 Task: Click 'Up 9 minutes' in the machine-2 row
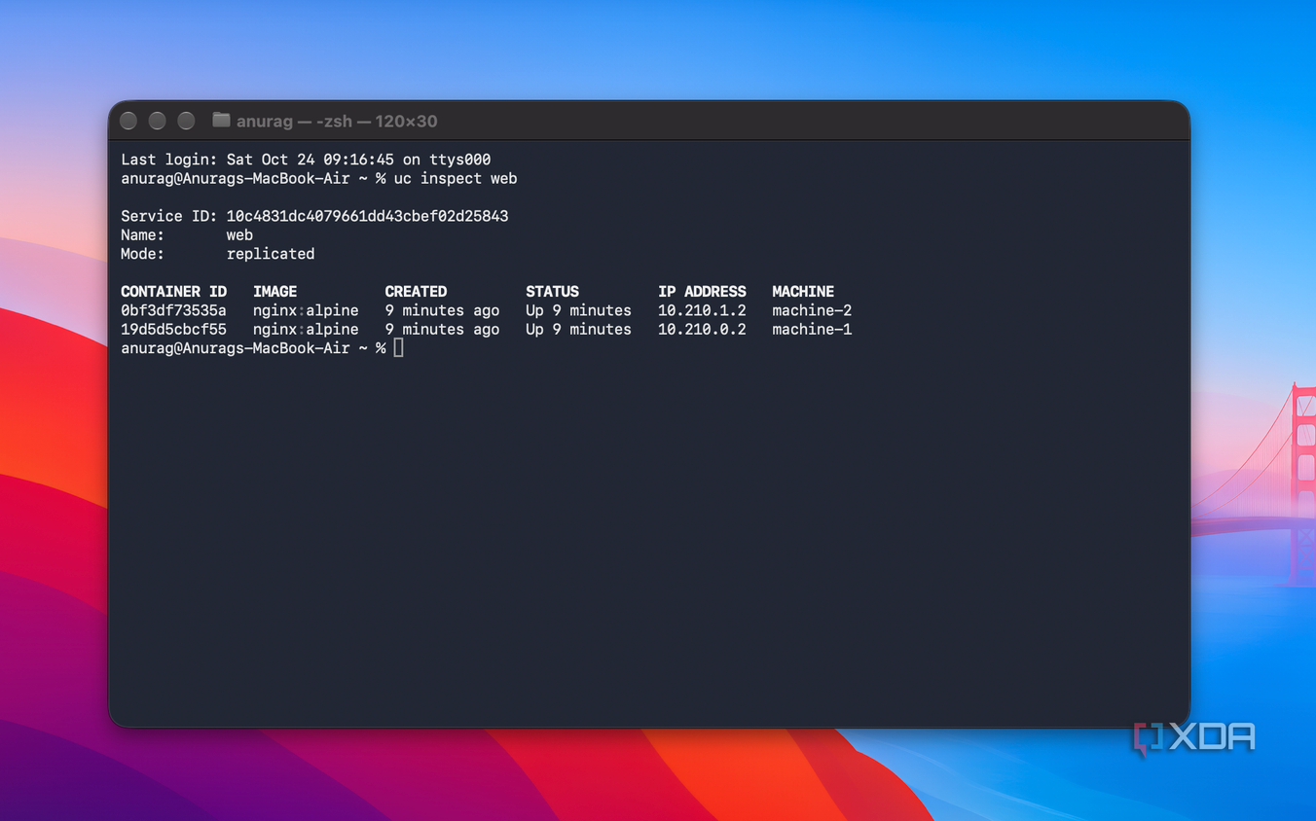[578, 310]
